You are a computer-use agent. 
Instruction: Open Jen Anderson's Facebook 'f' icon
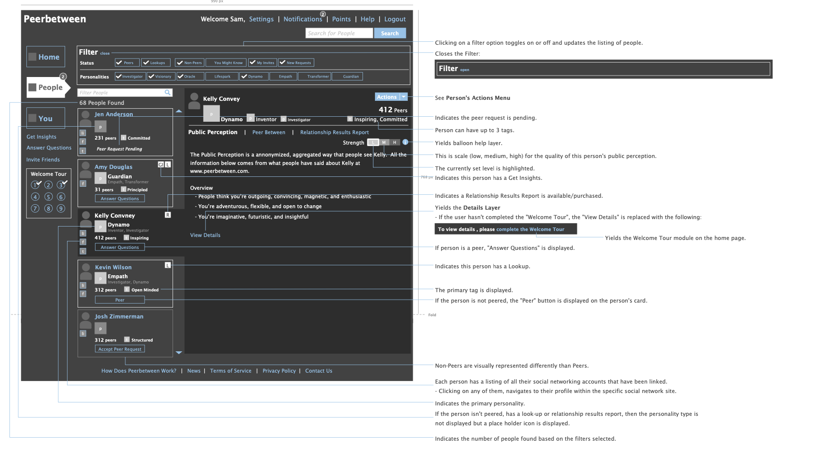tap(83, 142)
